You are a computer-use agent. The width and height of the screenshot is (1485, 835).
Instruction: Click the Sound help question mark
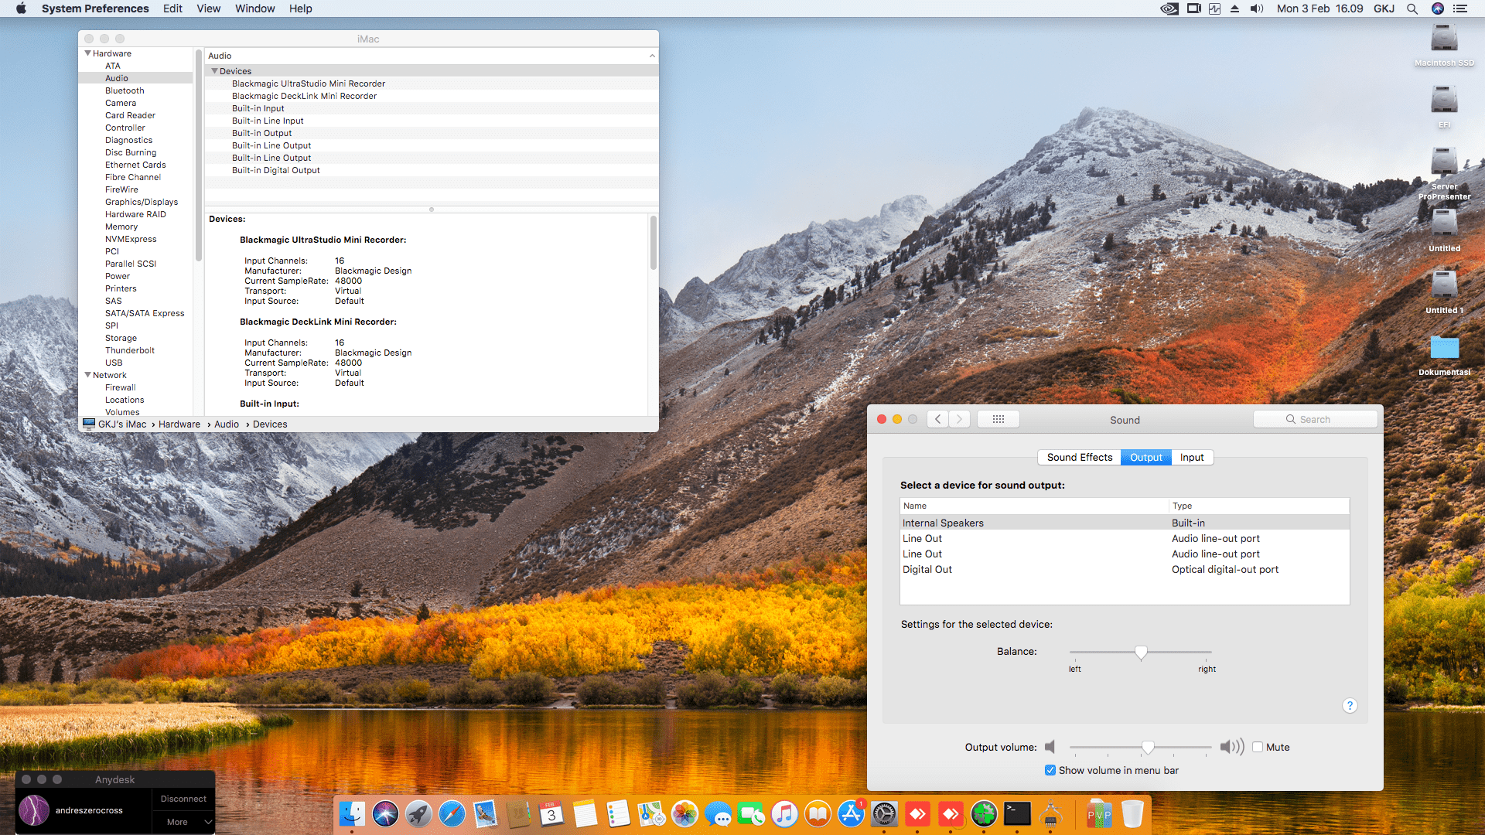tap(1350, 705)
